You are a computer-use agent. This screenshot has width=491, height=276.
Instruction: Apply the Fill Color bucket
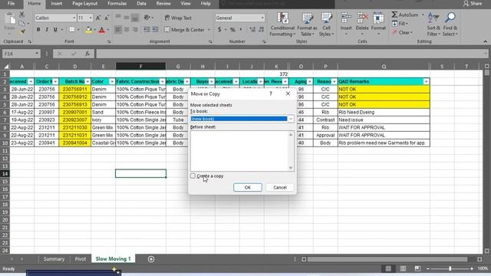89,30
